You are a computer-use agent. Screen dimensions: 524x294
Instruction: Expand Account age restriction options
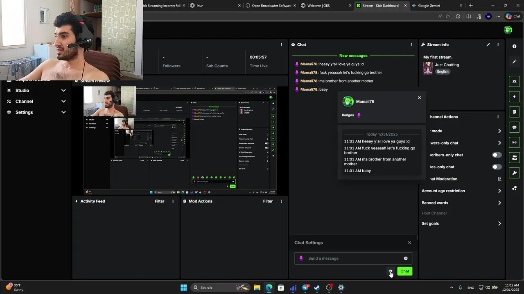click(499, 191)
